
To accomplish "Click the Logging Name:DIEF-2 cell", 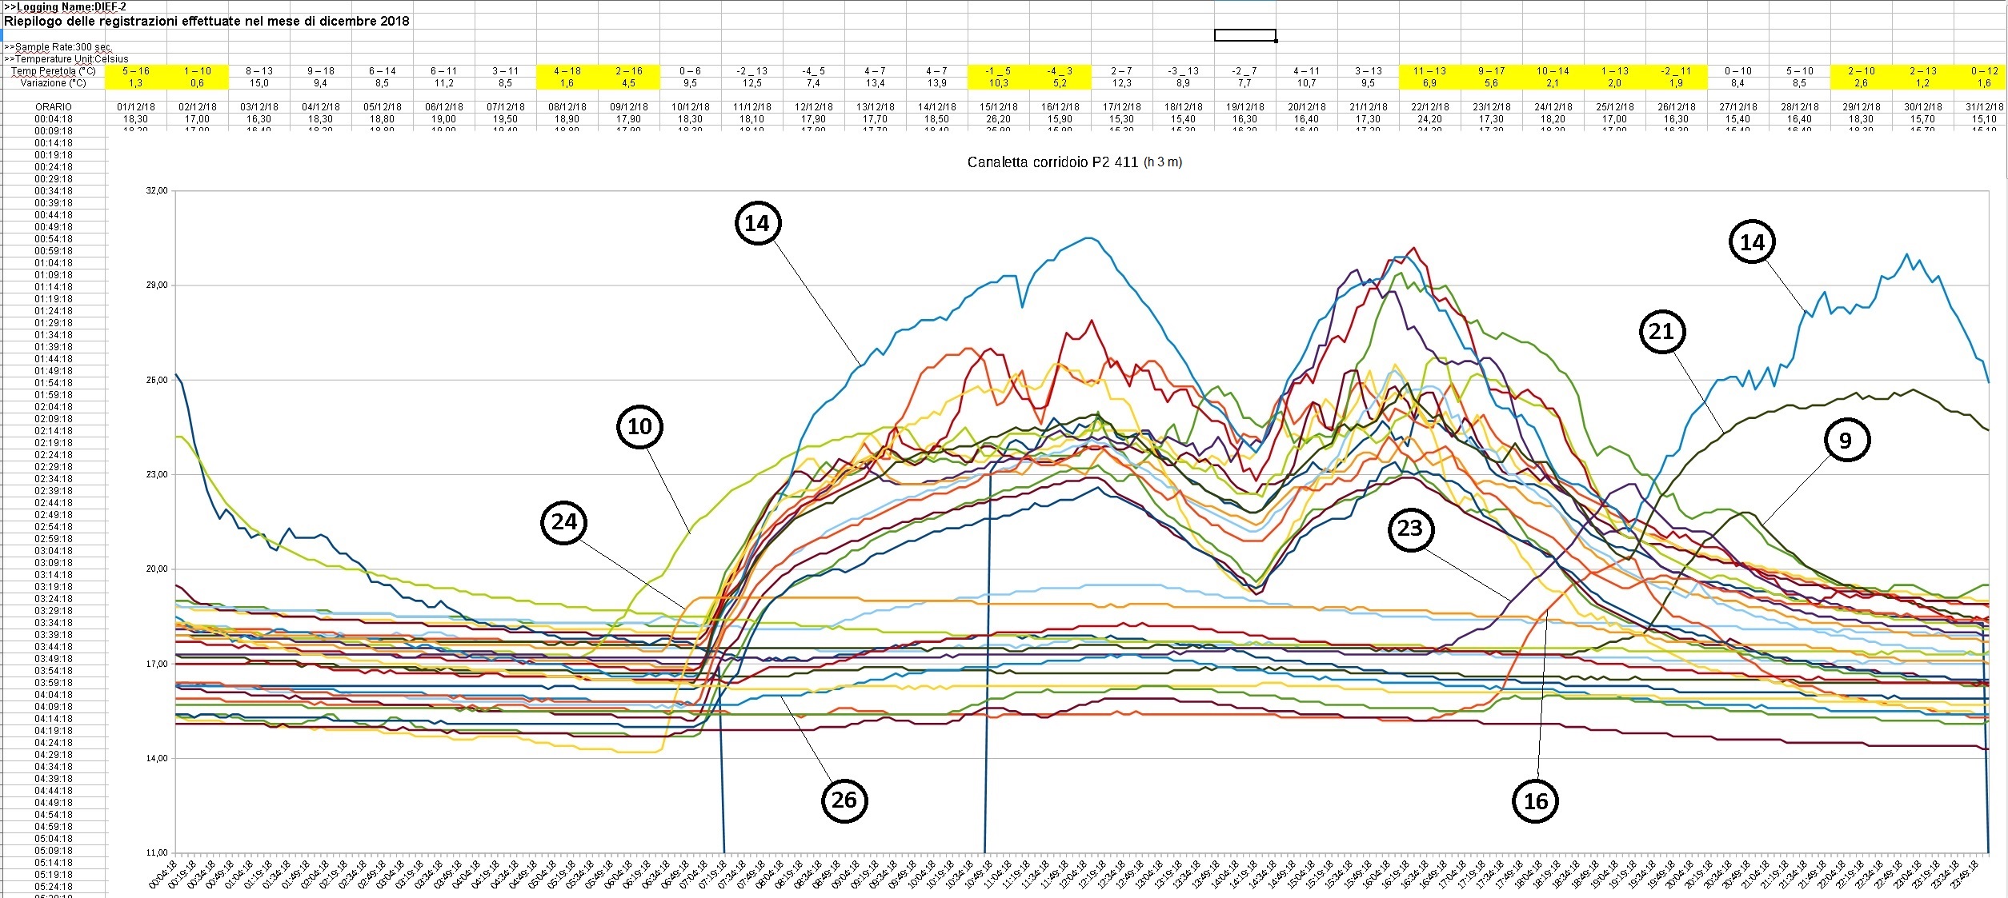I will click(66, 6).
